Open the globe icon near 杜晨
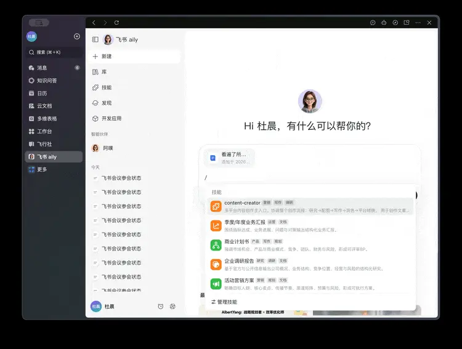462x349 pixels. [x=172, y=307]
